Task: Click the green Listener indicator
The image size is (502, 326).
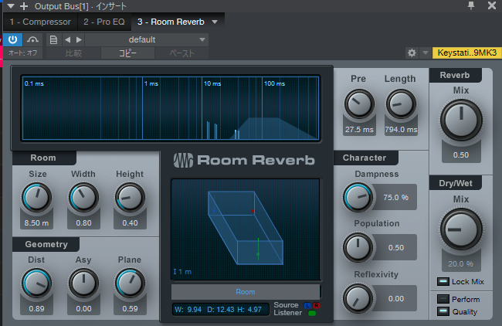Action: pos(312,313)
